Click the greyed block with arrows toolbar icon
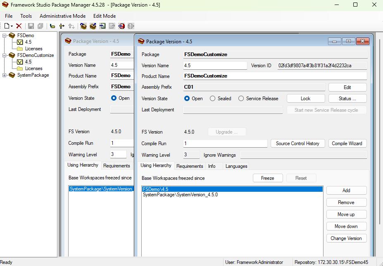 (71, 26)
